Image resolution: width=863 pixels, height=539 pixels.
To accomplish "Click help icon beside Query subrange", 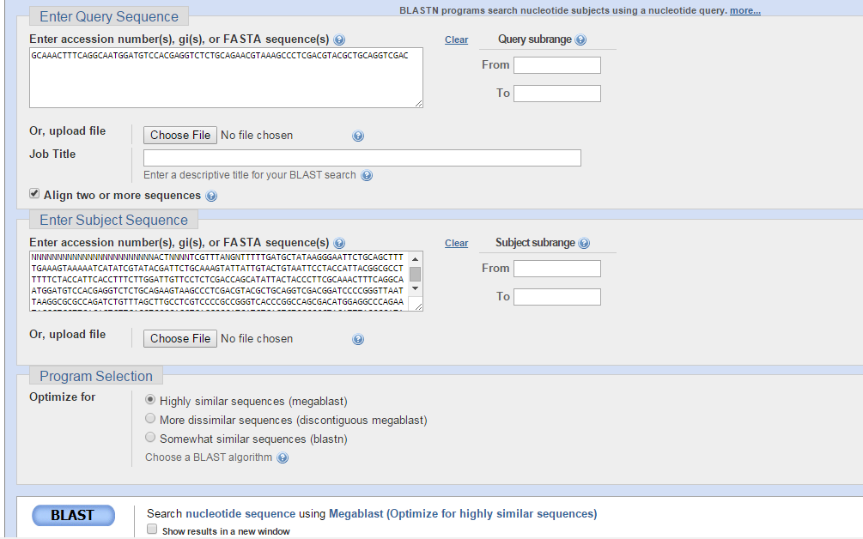I will click(x=580, y=40).
